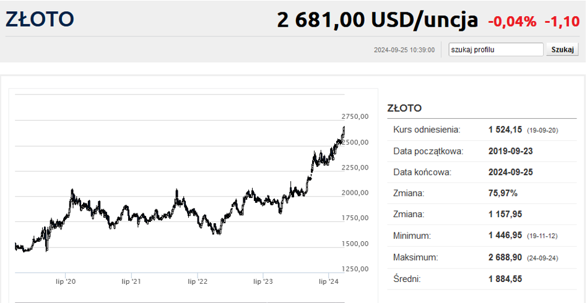Click the large ZŁOTO page heading
Image resolution: width=587 pixels, height=303 pixels.
pyautogui.click(x=40, y=19)
